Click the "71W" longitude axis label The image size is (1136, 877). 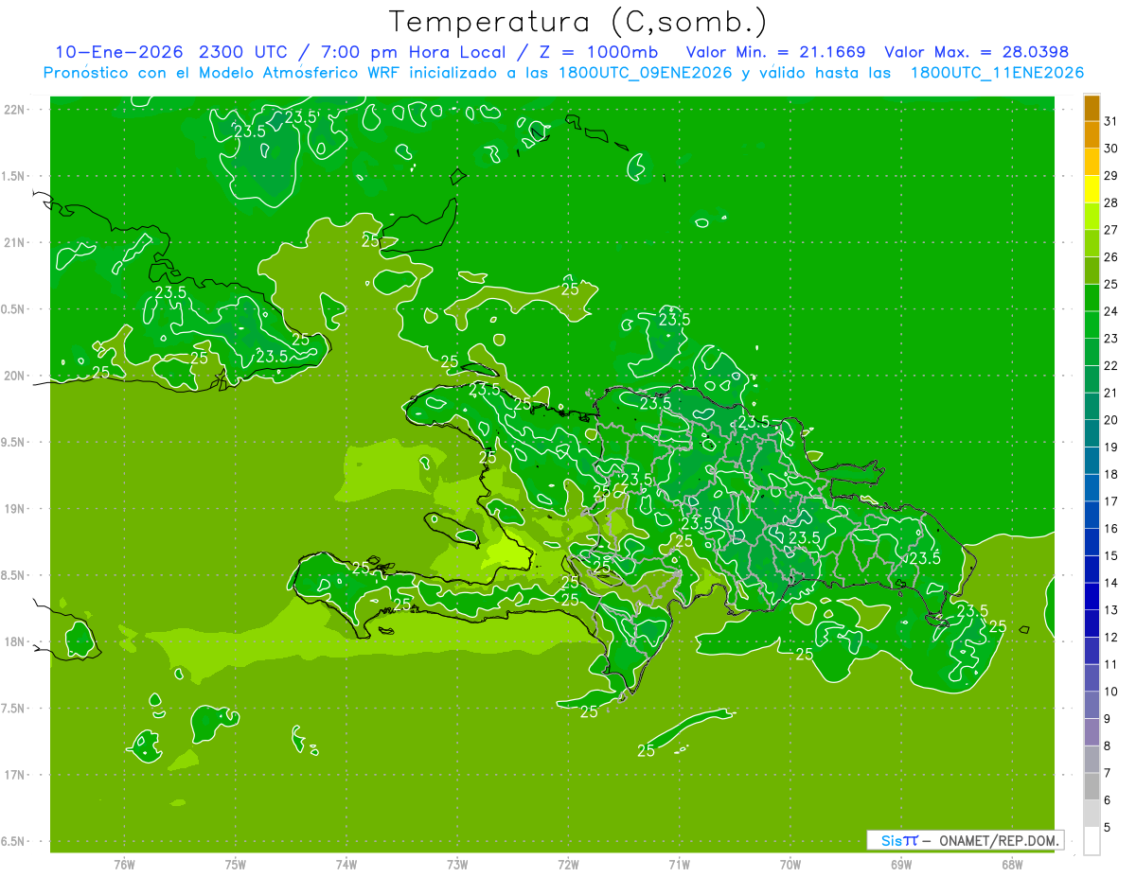click(x=680, y=864)
